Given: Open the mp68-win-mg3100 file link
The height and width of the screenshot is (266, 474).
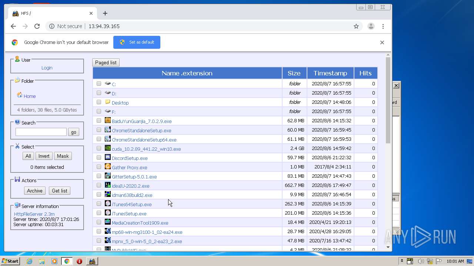Looking at the screenshot, I should click(x=147, y=232).
